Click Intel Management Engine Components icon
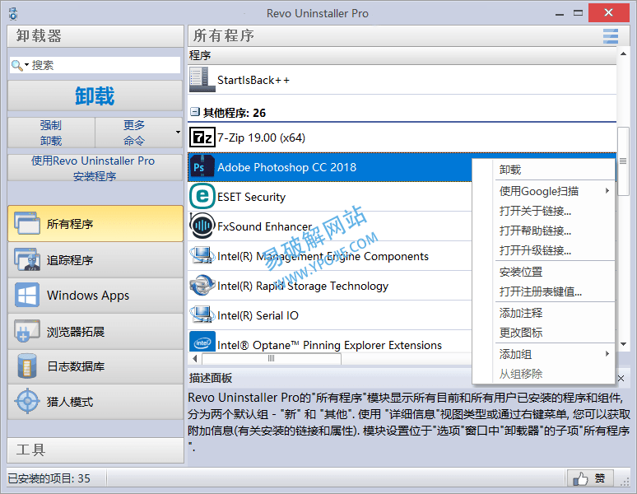The width and height of the screenshot is (637, 494). point(202,256)
